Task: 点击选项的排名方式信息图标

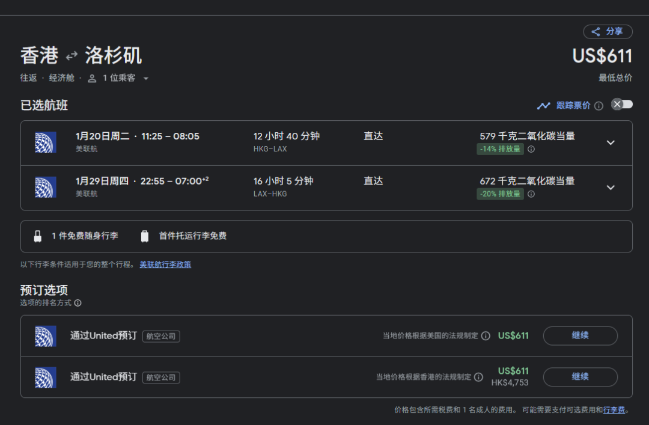Action: (x=78, y=303)
